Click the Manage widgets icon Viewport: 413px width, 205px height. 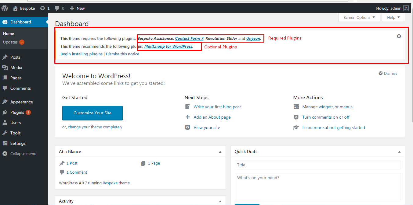coord(296,107)
